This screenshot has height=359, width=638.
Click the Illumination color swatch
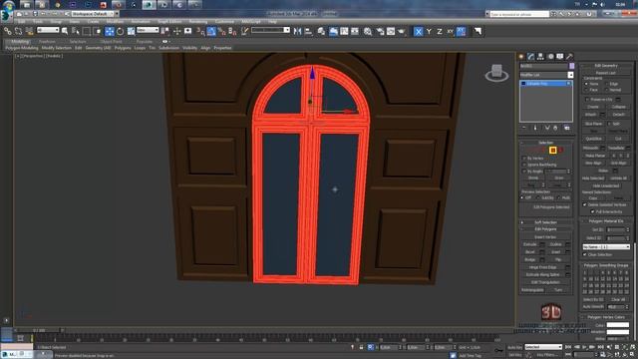pyautogui.click(x=618, y=332)
